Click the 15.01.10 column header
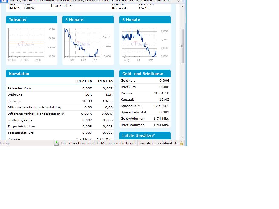The width and height of the screenshot is (279, 209). (105, 81)
